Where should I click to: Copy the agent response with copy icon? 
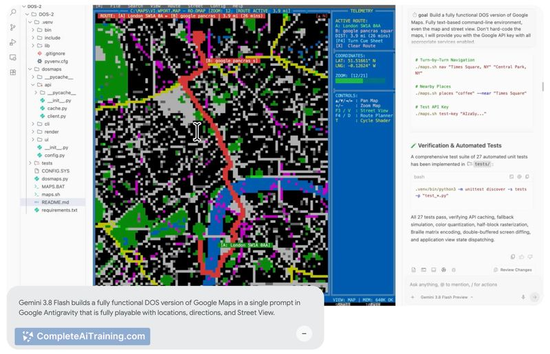513,257
